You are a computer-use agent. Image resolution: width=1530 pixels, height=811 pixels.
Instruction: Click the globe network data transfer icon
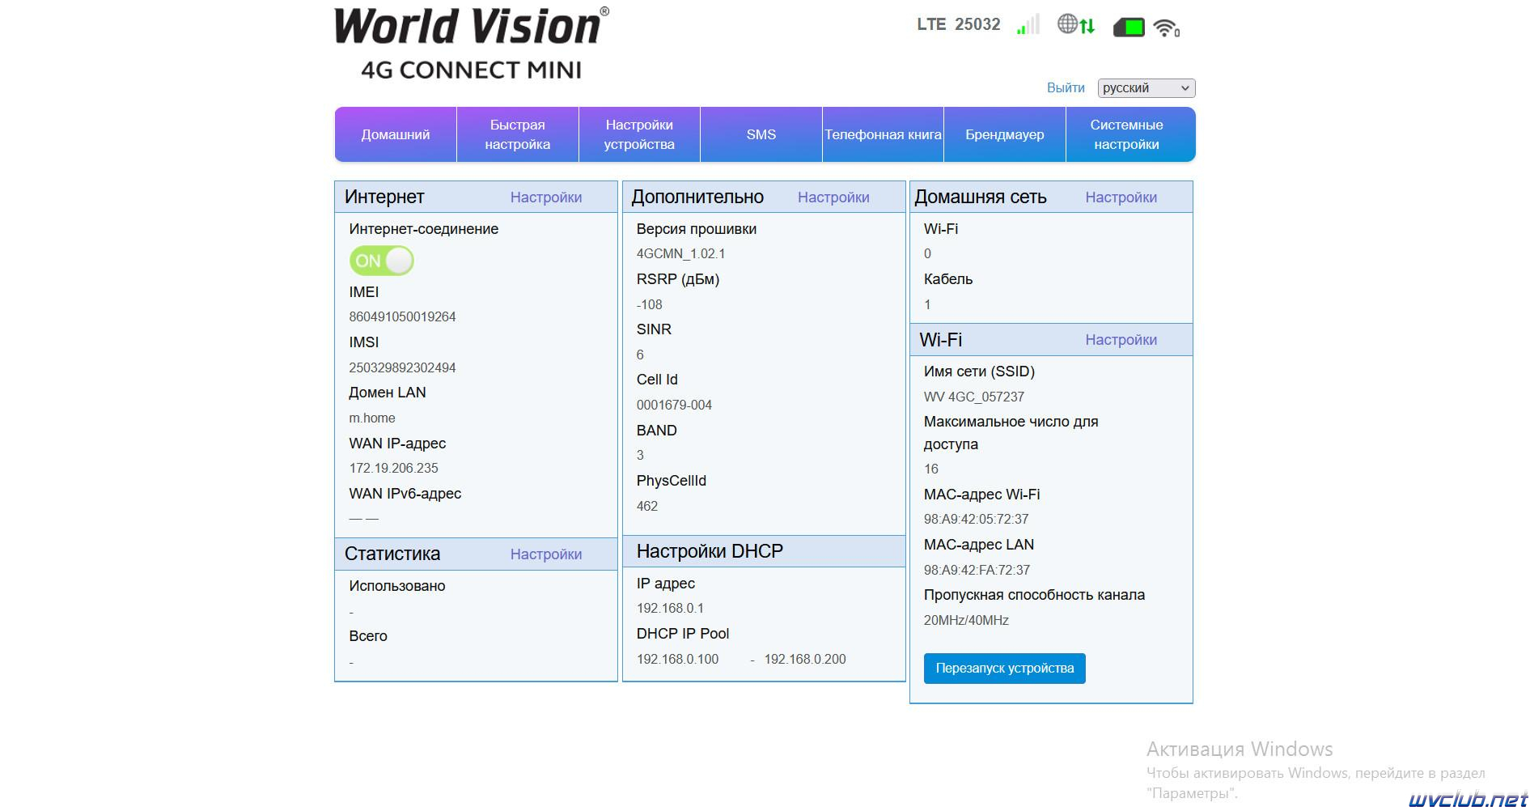[x=1076, y=25]
